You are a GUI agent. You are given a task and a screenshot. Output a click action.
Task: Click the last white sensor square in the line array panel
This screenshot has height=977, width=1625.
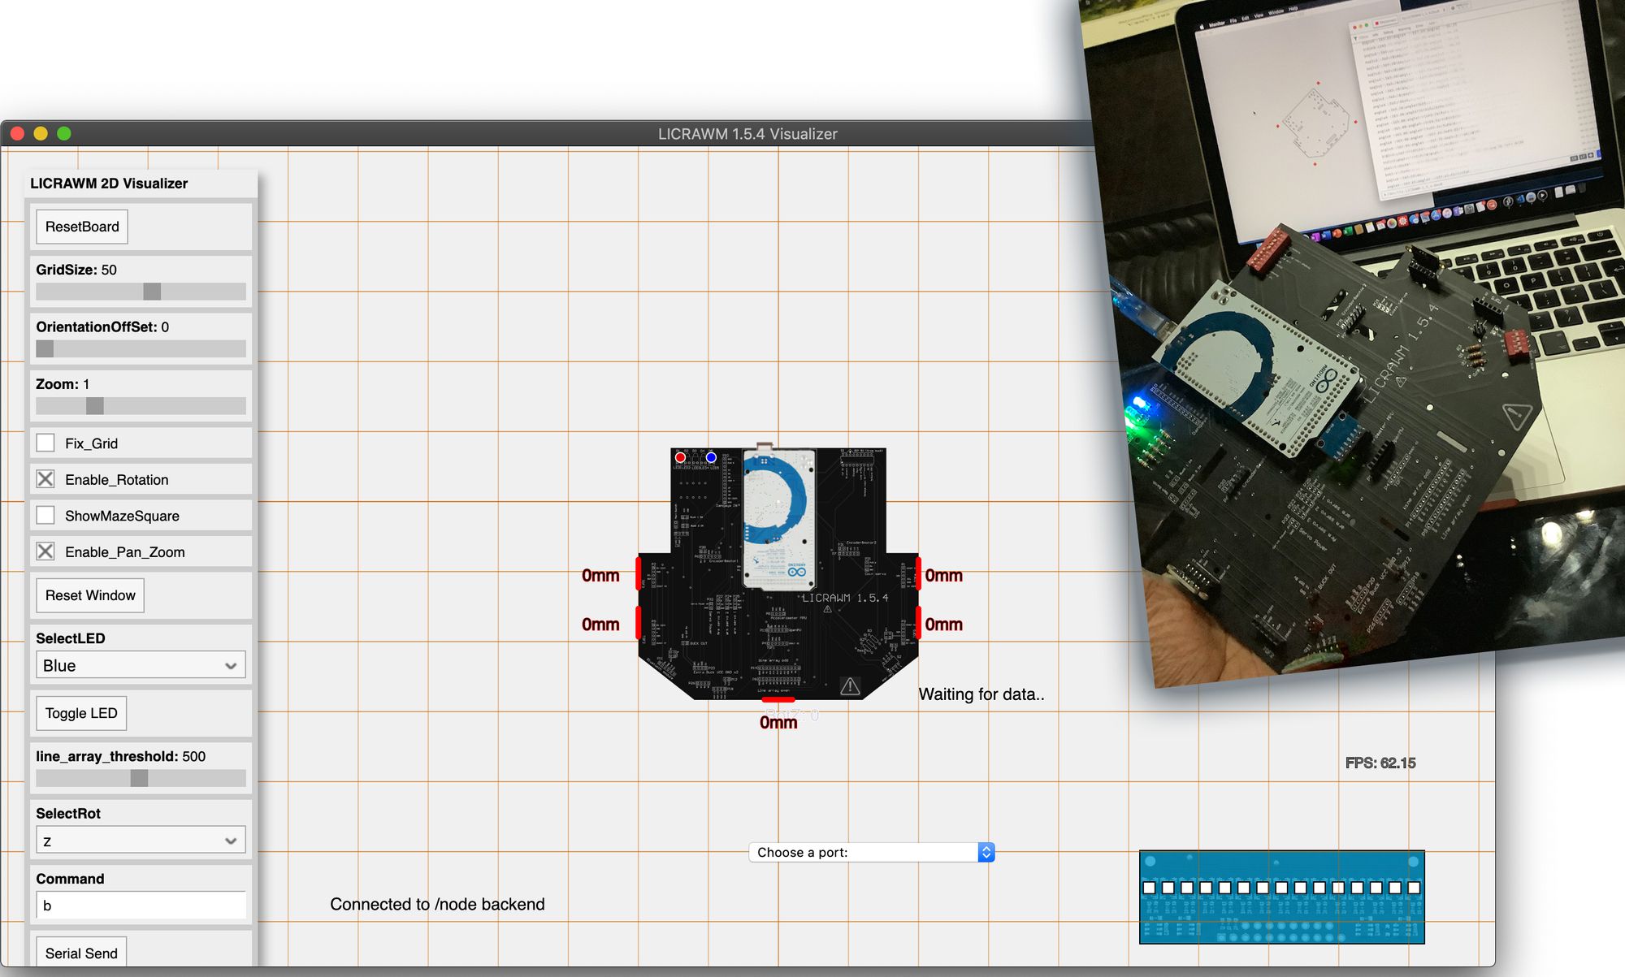[x=1414, y=888]
